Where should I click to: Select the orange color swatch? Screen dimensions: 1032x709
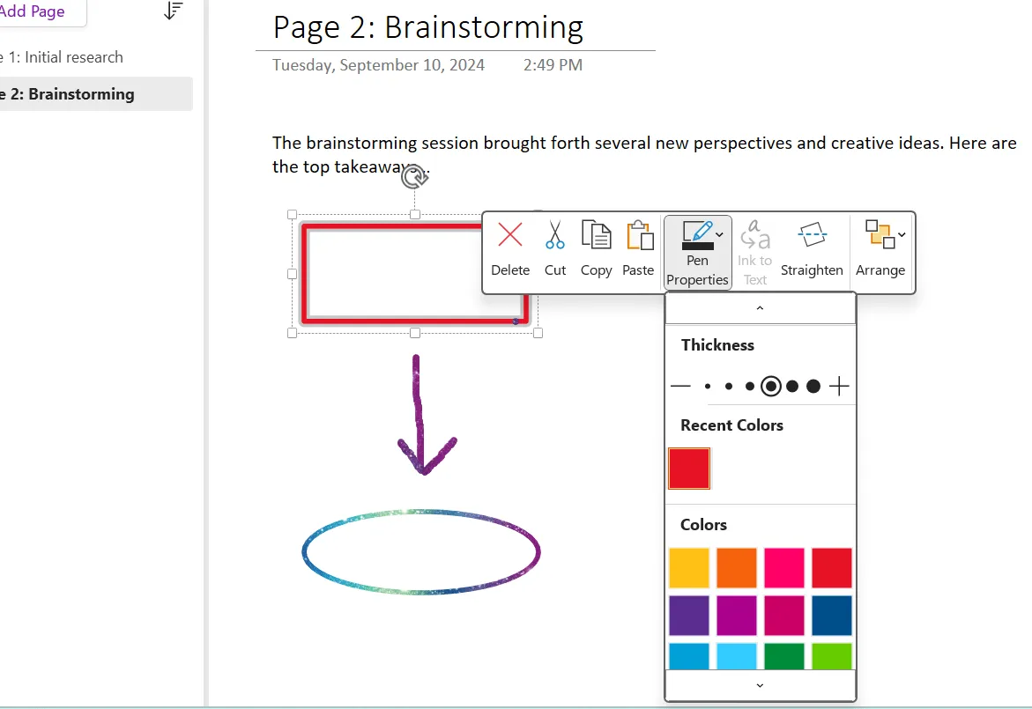point(737,567)
